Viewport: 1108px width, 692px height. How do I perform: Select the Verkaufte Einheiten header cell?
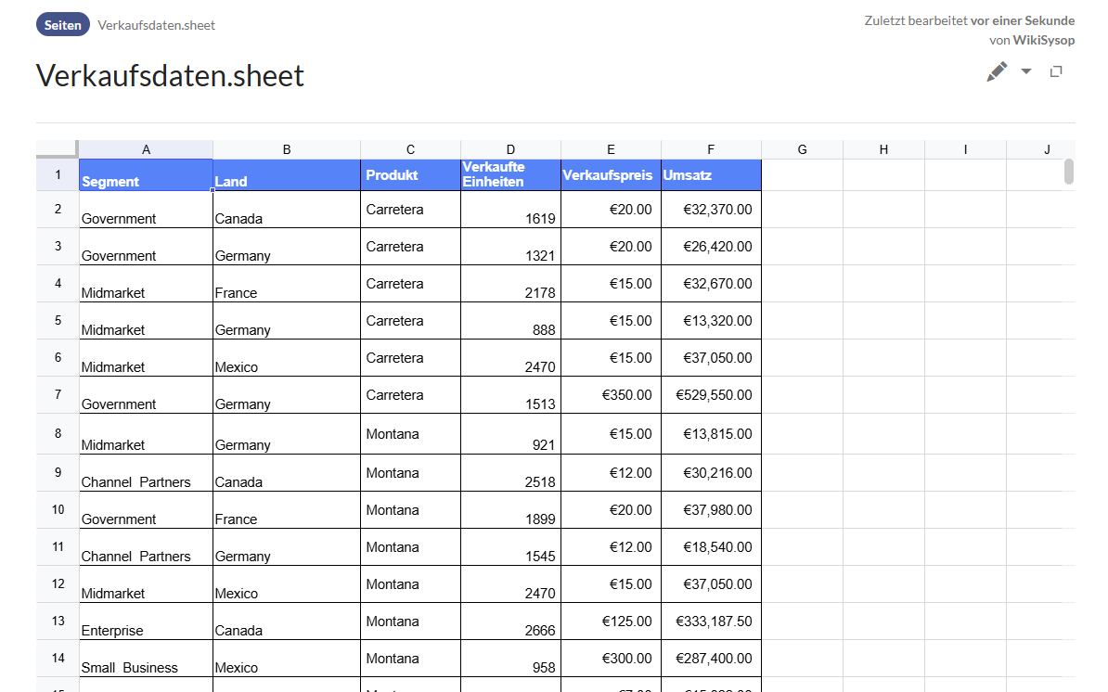(x=510, y=175)
